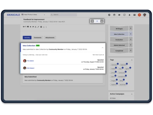Click the search magnifier icon
The height and width of the screenshot is (115, 153).
(52, 15)
